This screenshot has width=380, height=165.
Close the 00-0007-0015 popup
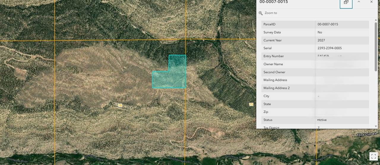tap(371, 2)
